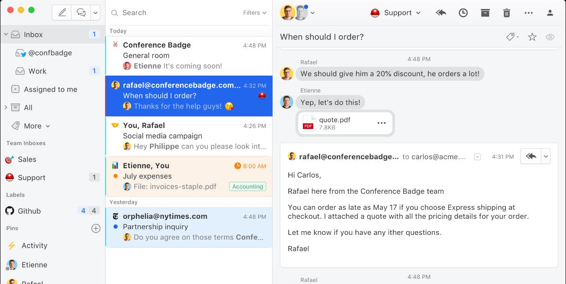Reply all using the double-arrow icon
This screenshot has width=566, height=284.
point(441,13)
